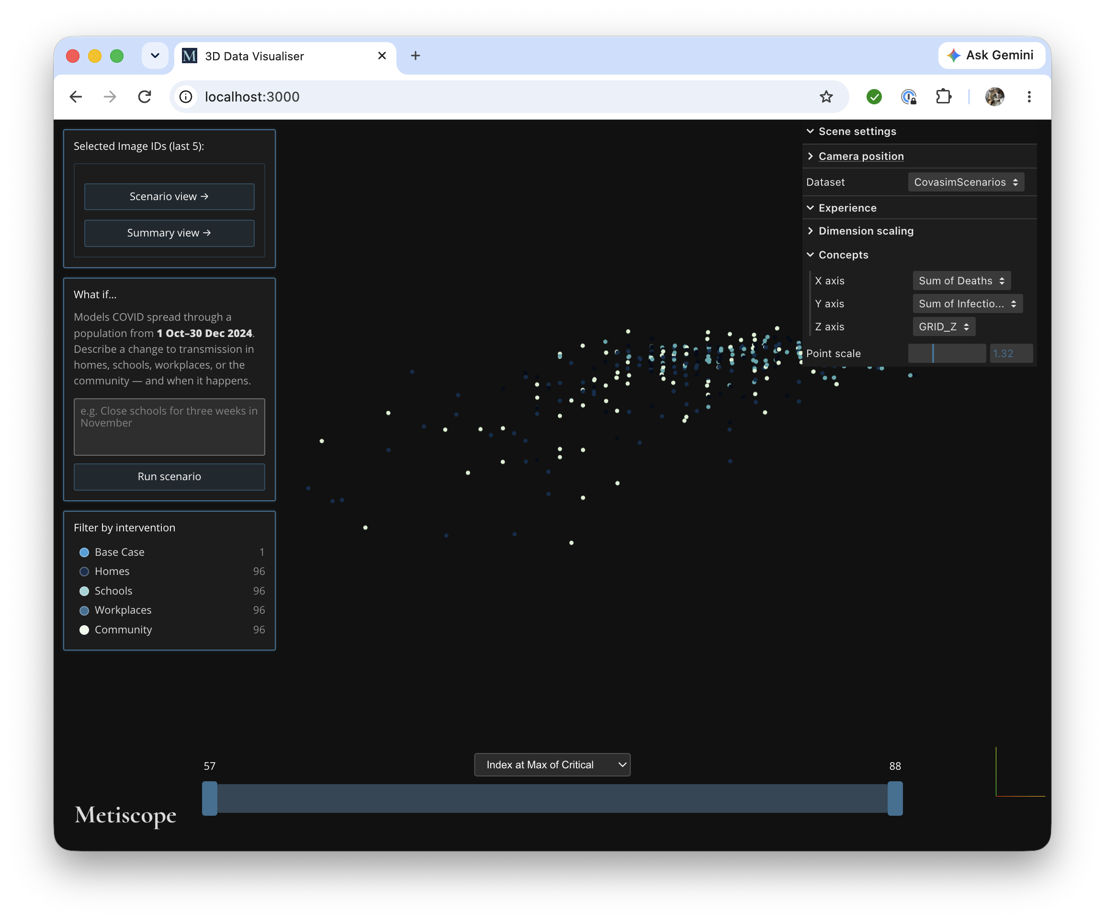Click 'Filter by intervention' heading

pyautogui.click(x=124, y=528)
